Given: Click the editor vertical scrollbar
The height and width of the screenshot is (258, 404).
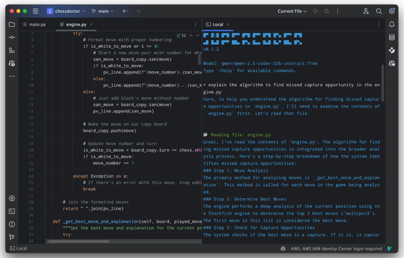Looking at the screenshot, I should [199, 59].
